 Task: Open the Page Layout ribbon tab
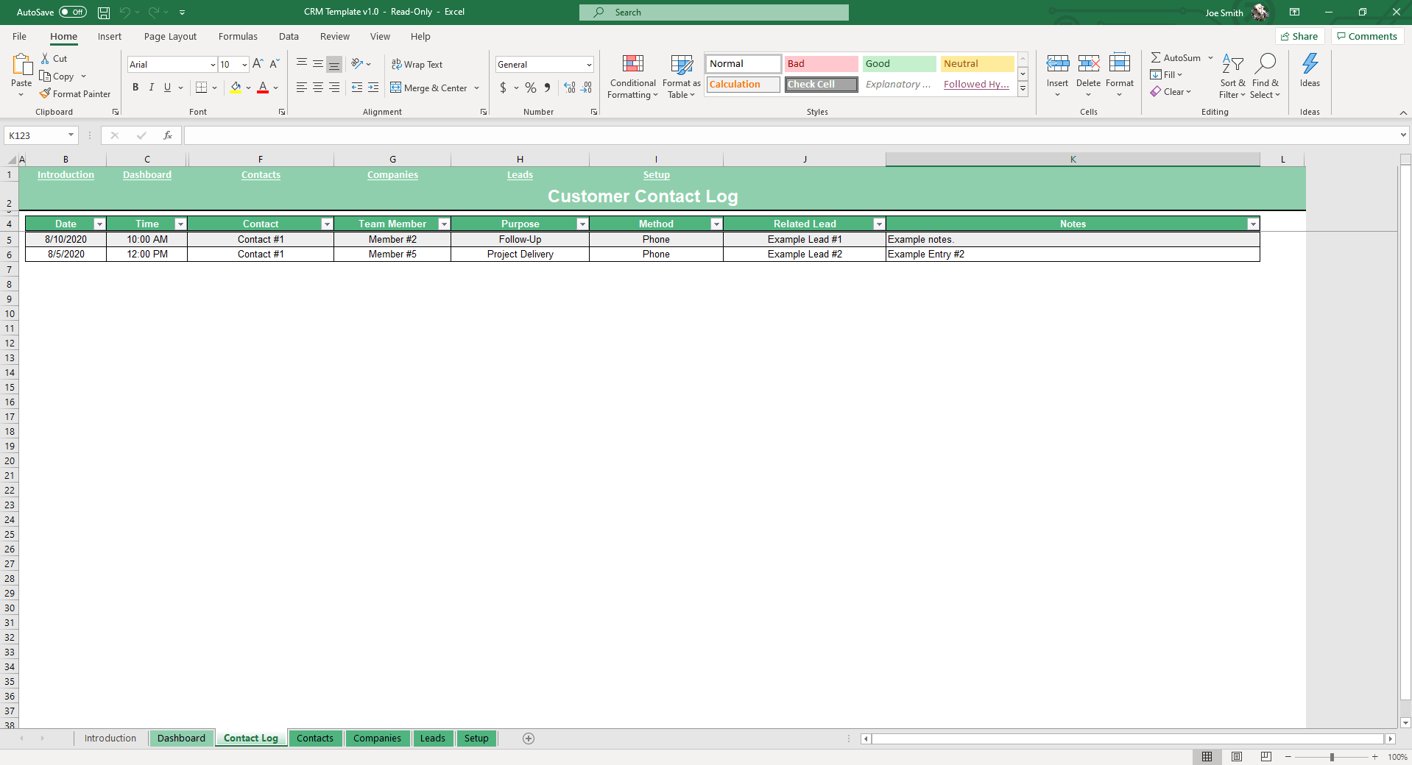pos(170,37)
